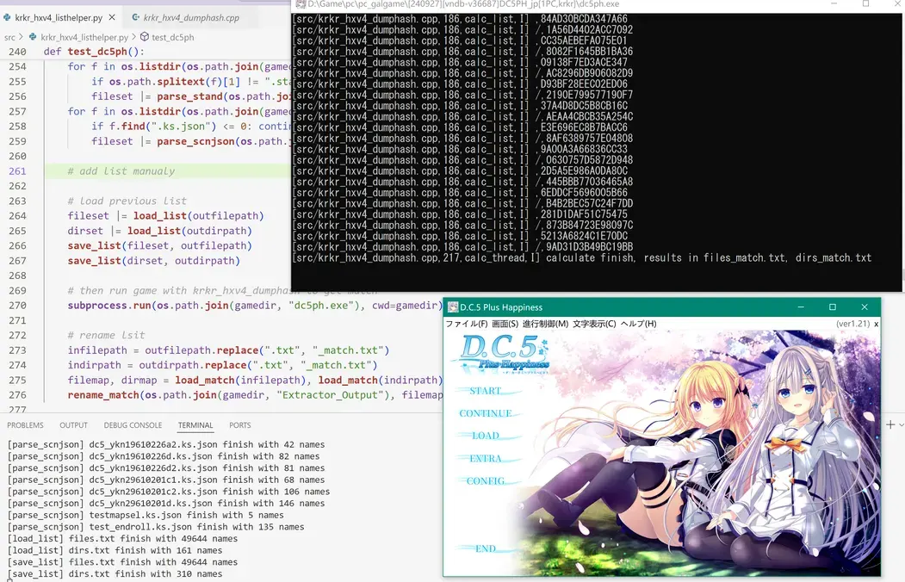This screenshot has width=905, height=582.
Task: Select the test_dc5ph symbol breadcrumb
Action: point(172,37)
